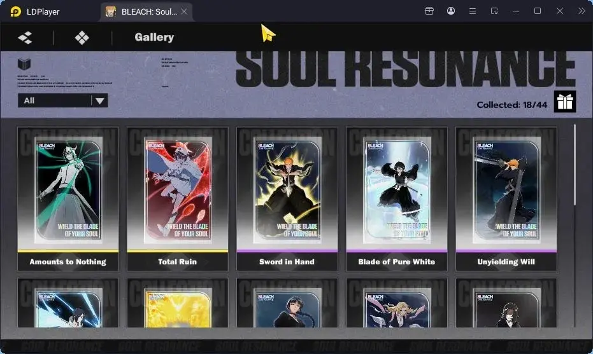Viewport: 593px width, 354px height.
Task: Minimize the LDPlayer window
Action: 516,11
